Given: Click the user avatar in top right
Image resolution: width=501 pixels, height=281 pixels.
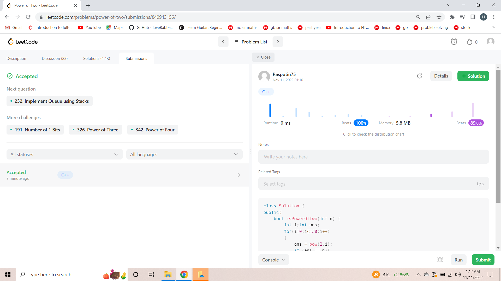Looking at the screenshot, I should click(490, 41).
